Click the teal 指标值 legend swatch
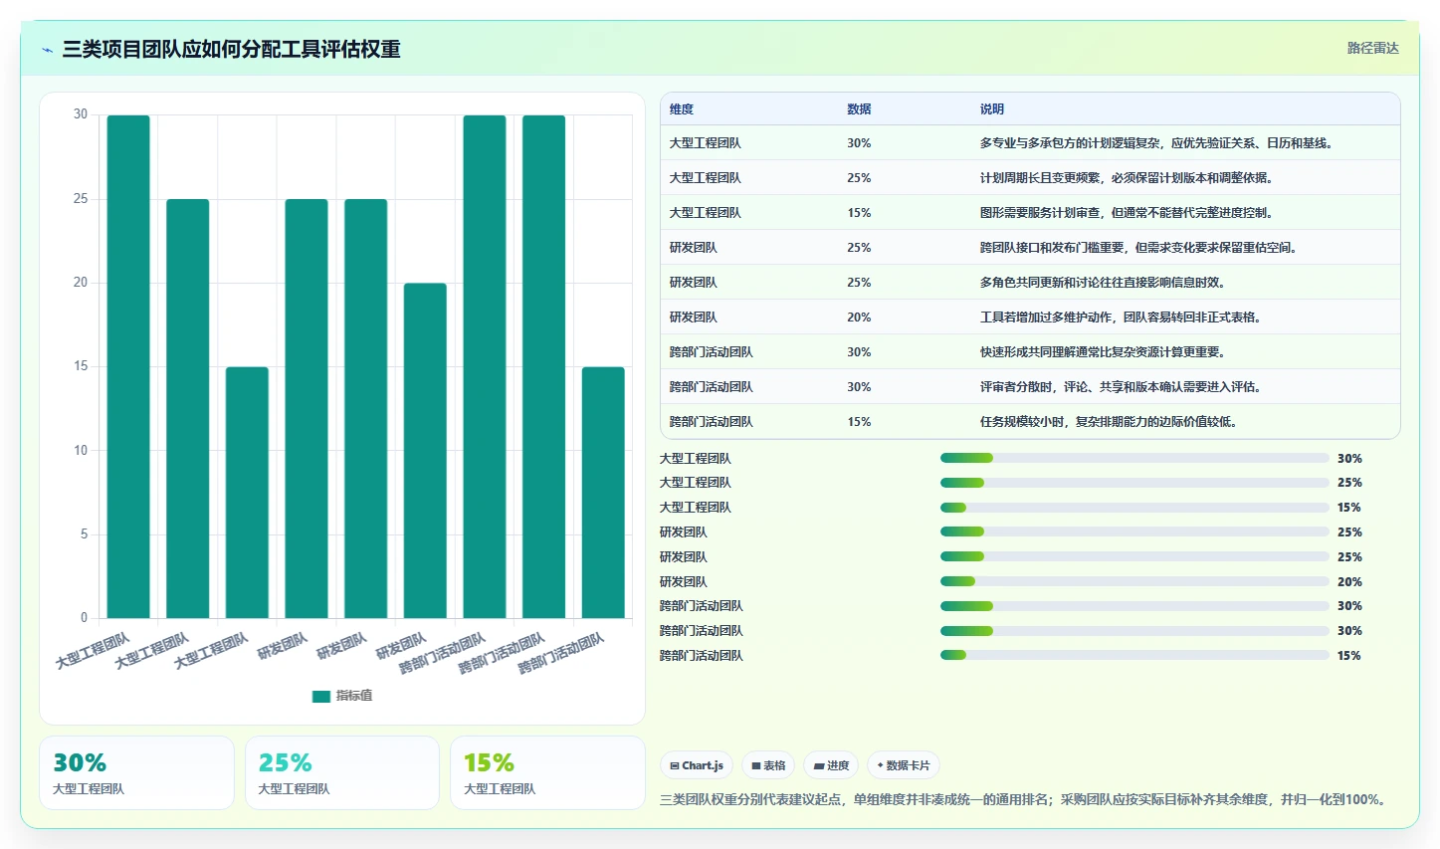The width and height of the screenshot is (1440, 849). click(320, 696)
